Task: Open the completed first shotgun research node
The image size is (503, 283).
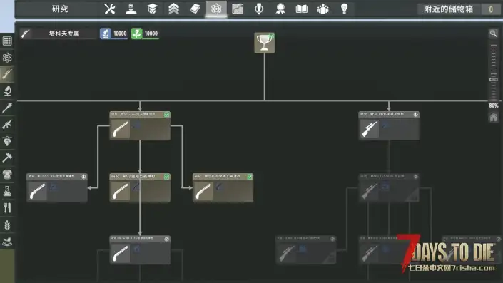Action: click(x=140, y=125)
